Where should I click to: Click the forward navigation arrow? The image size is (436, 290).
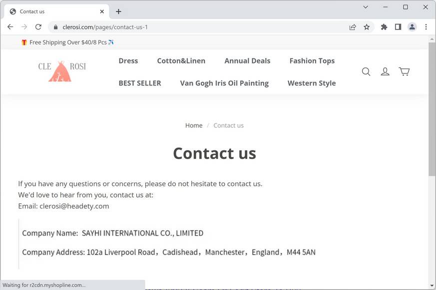coord(24,27)
